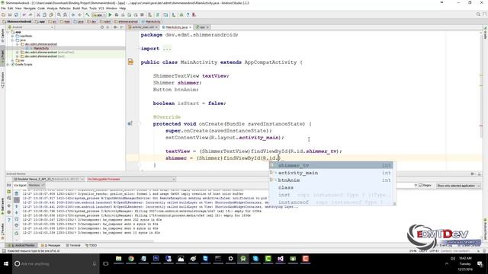Select activity_main autocomplete suggestion

pos(331,173)
